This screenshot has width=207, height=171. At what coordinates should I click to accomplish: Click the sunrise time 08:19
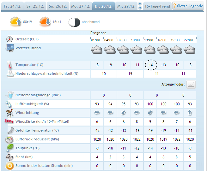[x=27, y=22]
